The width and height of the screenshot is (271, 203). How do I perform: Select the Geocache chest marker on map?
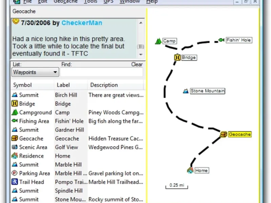coord(224,134)
